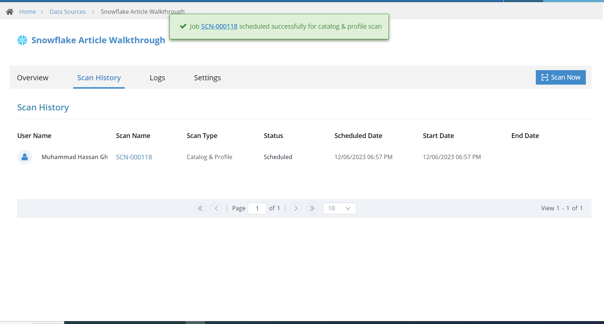Go to first page with double-left arrow

[x=200, y=208]
